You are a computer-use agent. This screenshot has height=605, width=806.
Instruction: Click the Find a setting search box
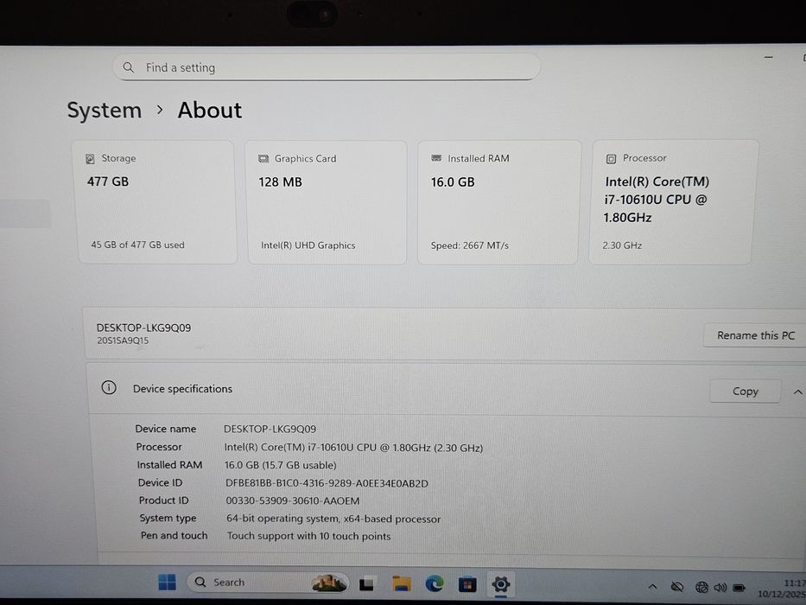[327, 67]
